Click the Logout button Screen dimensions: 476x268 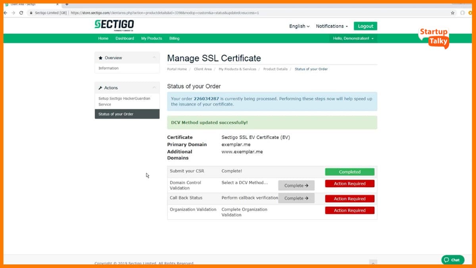point(365,26)
